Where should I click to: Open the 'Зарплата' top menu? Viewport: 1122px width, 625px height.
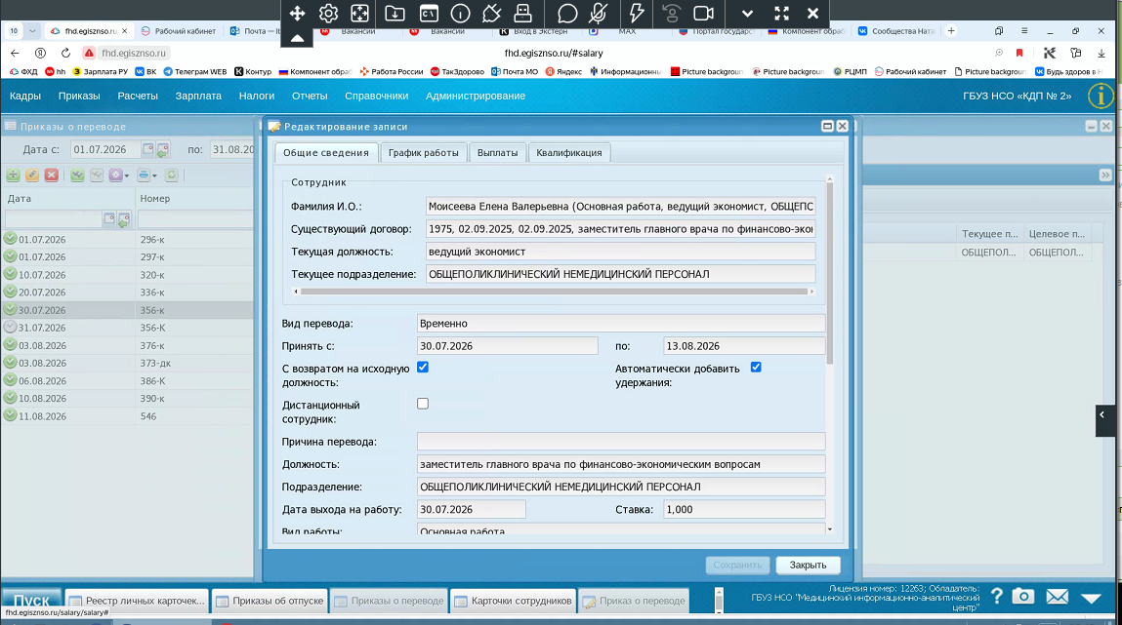[198, 96]
